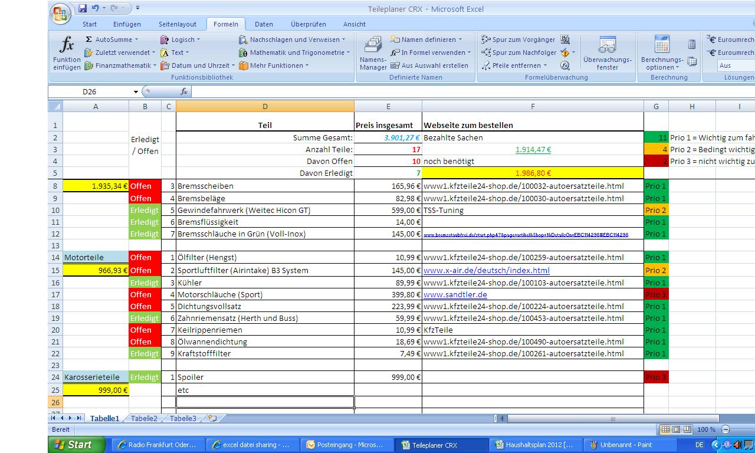Click the zoom out minus button
Image resolution: width=755 pixels, height=453 pixels.
pos(726,429)
